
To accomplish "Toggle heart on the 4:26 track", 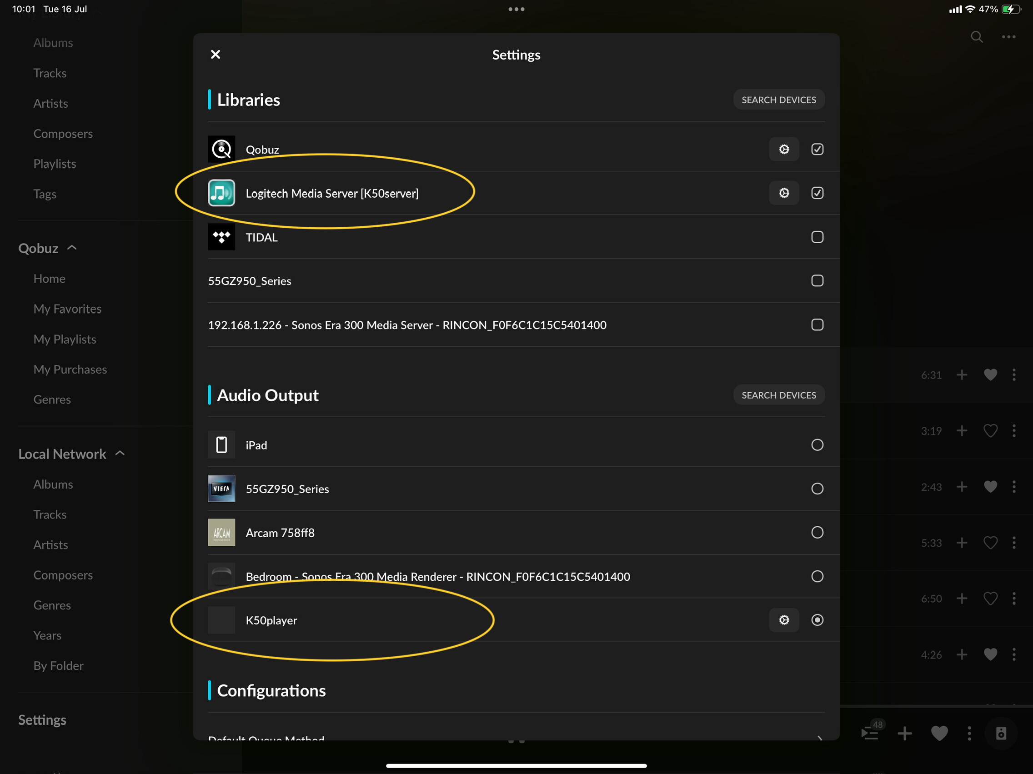I will point(991,654).
